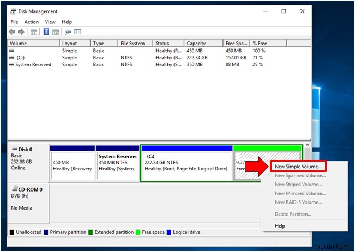The height and width of the screenshot is (252, 355).
Task: Click the "System Reserved" volume row name
Action: pos(33,64)
